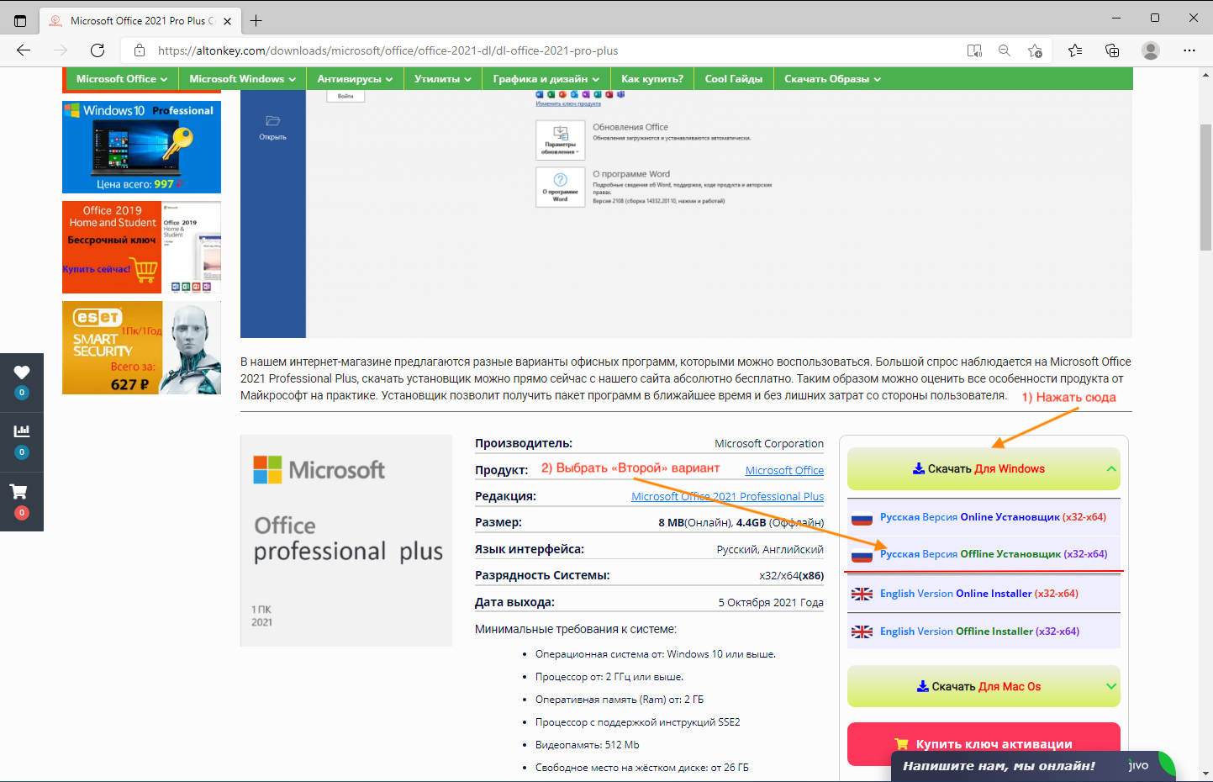The image size is (1213, 782).
Task: Click the 5 Октября 2021 Года value
Action: coord(771,602)
